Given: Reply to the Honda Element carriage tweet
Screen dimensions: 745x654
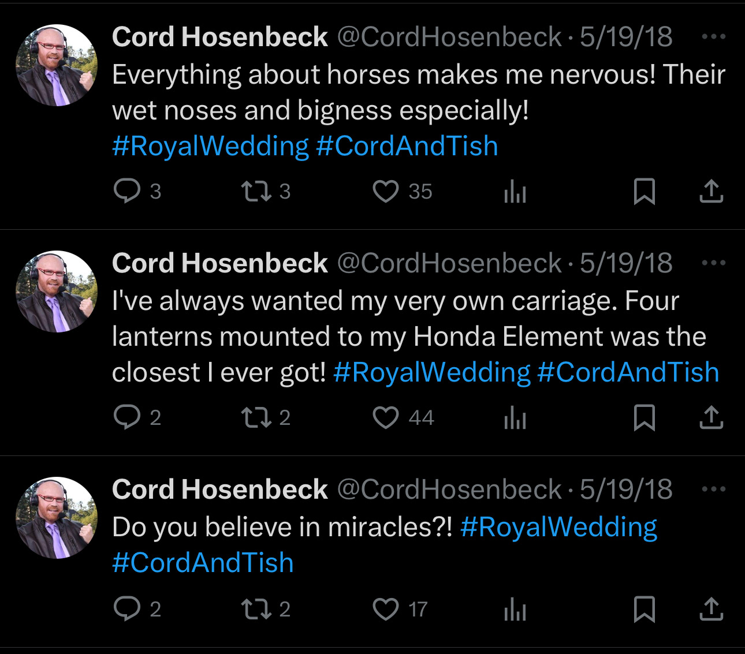Looking at the screenshot, I should 127,417.
